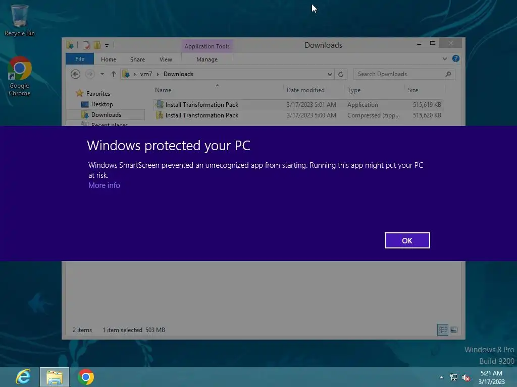Switch to the Home ribbon tab
This screenshot has height=387, width=517.
click(x=109, y=59)
